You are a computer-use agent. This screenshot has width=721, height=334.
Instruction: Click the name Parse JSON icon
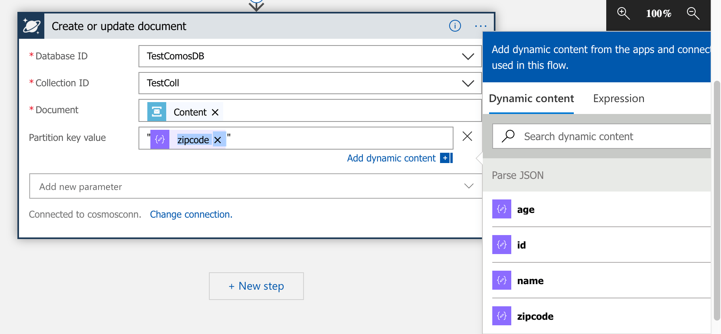(502, 280)
